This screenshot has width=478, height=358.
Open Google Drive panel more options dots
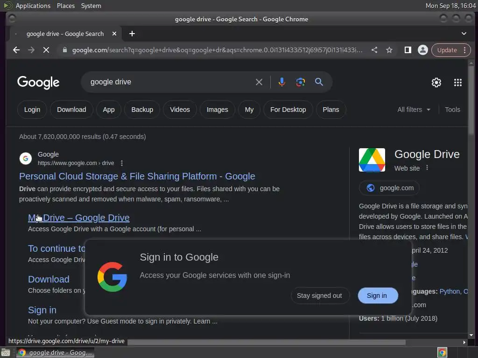tap(427, 168)
